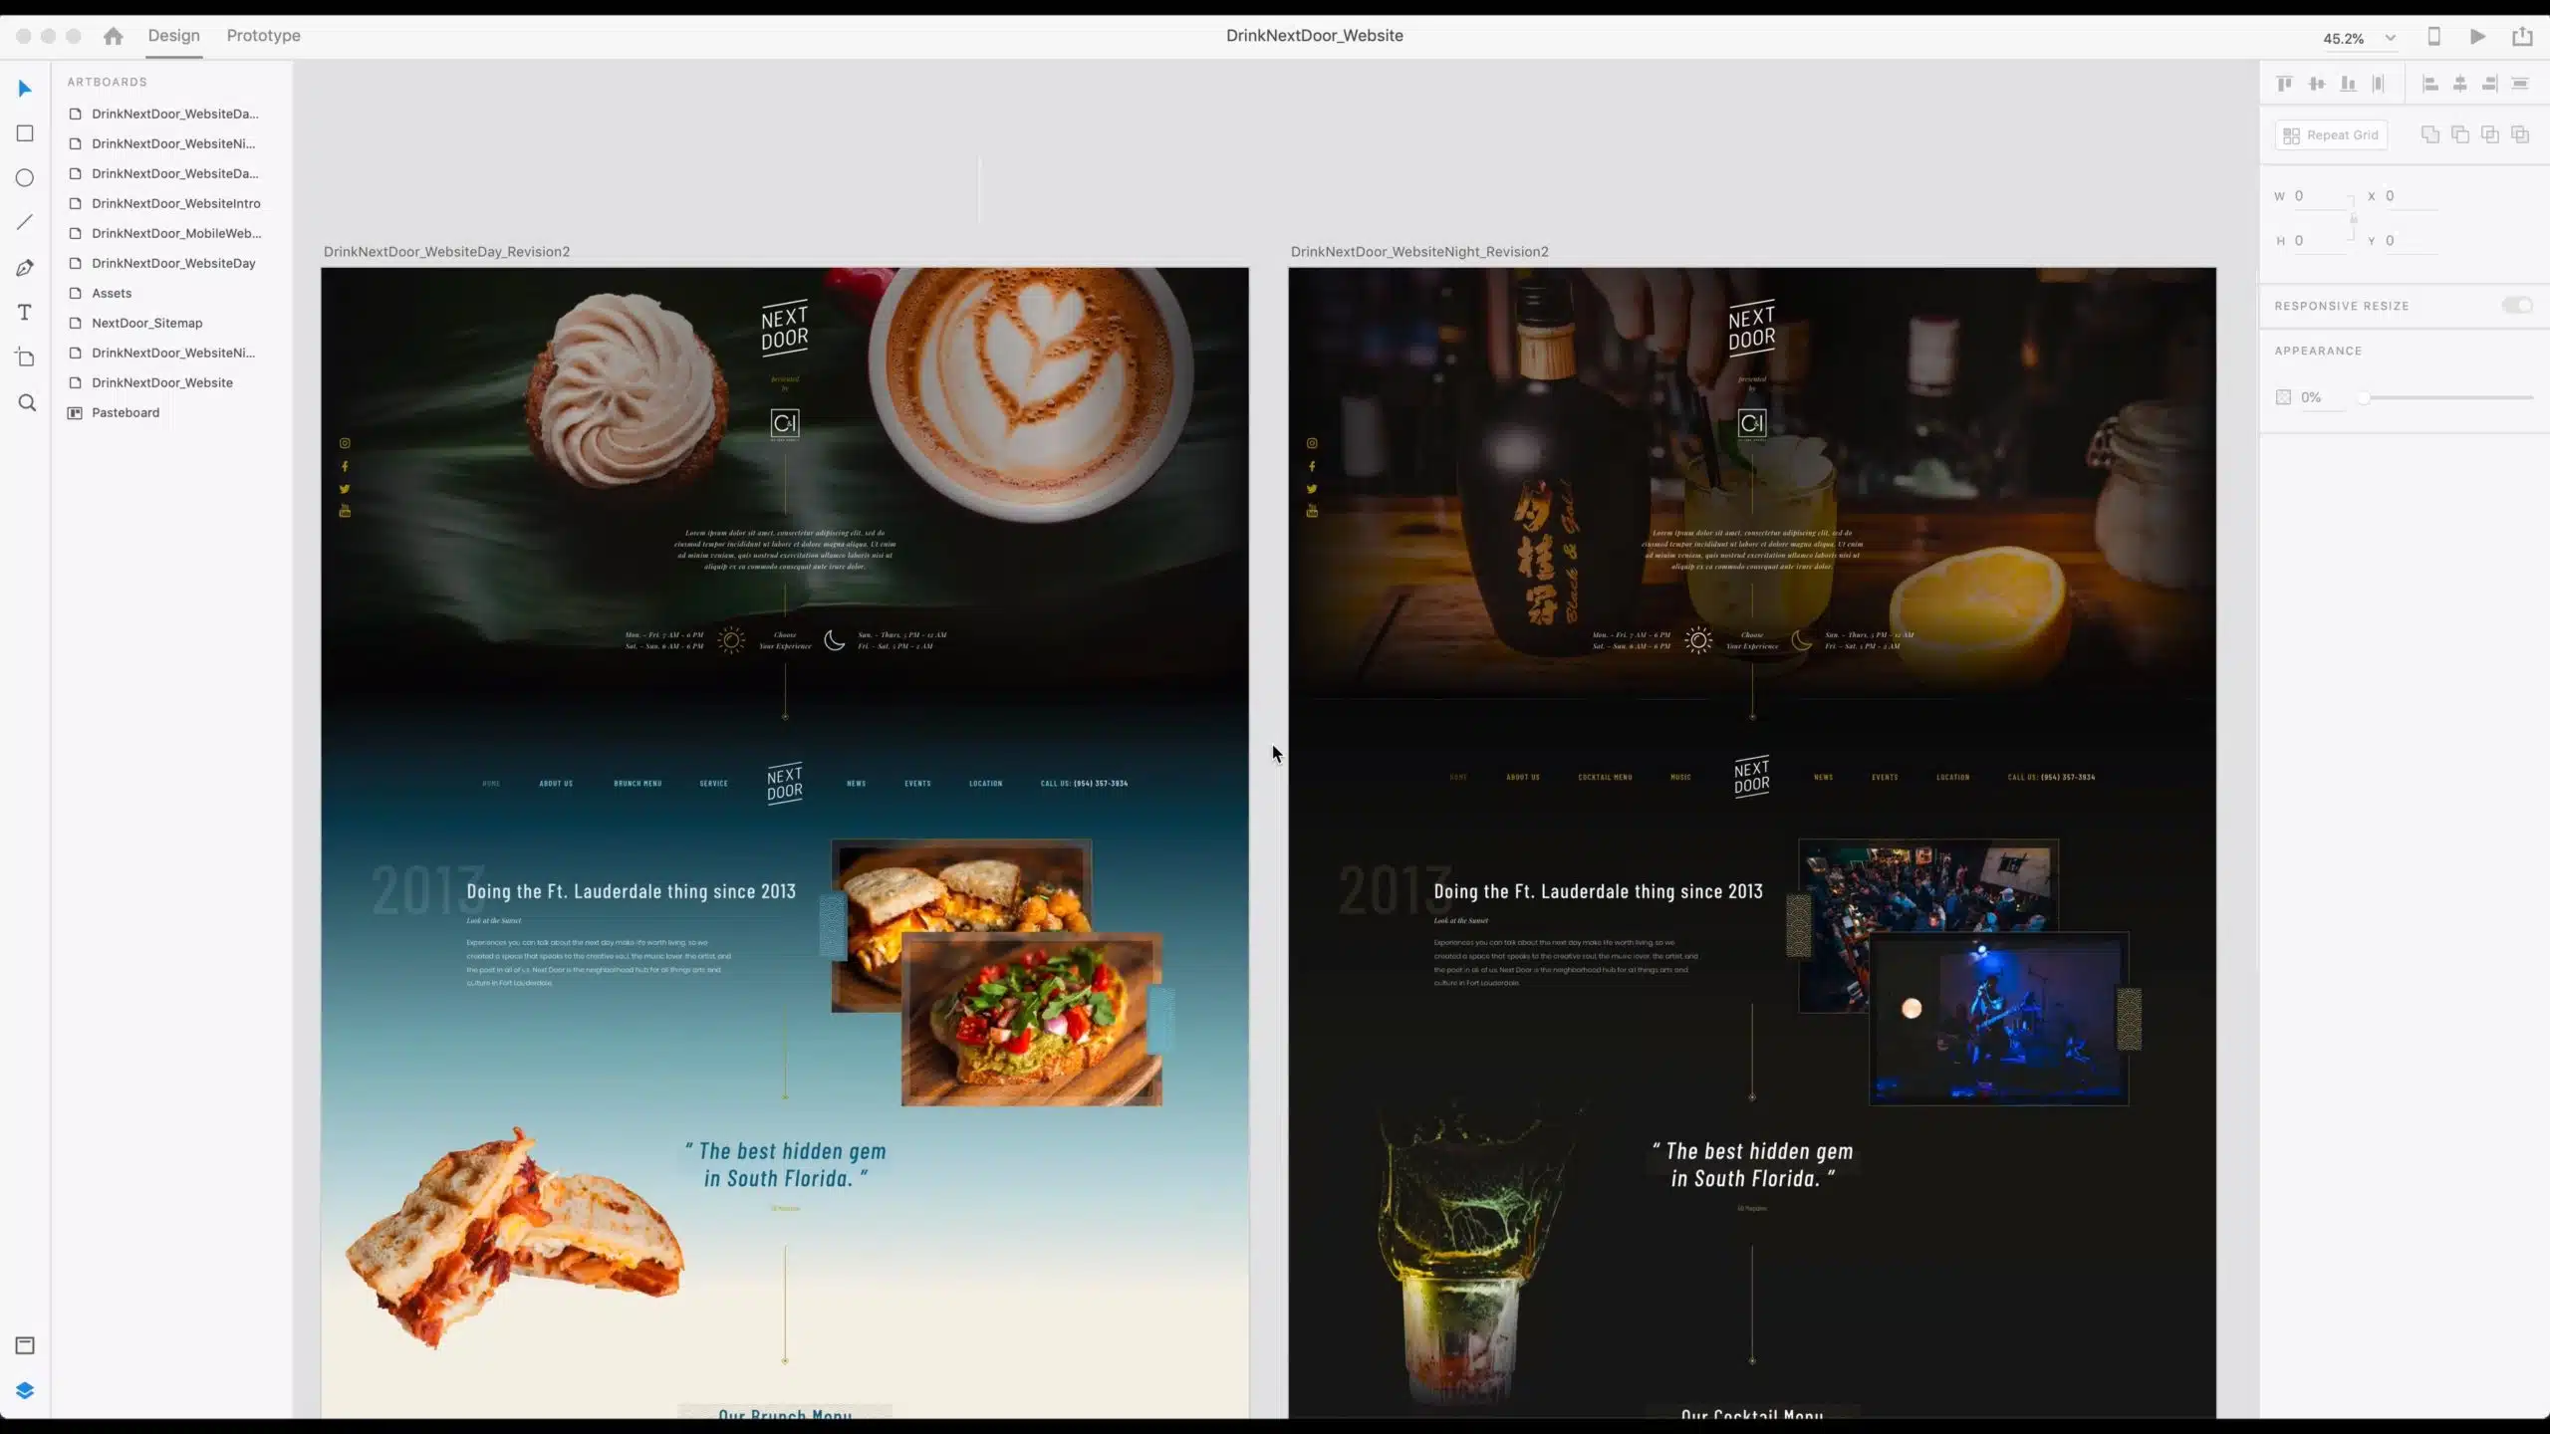Click the Exclude Overlap boolean icon
This screenshot has height=1434, width=2550.
pyautogui.click(x=2520, y=134)
